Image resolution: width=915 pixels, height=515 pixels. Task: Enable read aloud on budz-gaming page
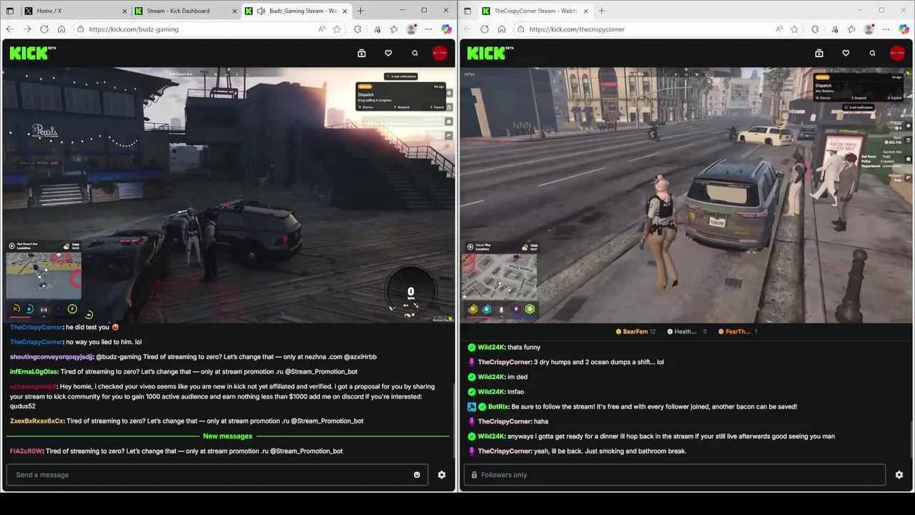click(x=322, y=29)
